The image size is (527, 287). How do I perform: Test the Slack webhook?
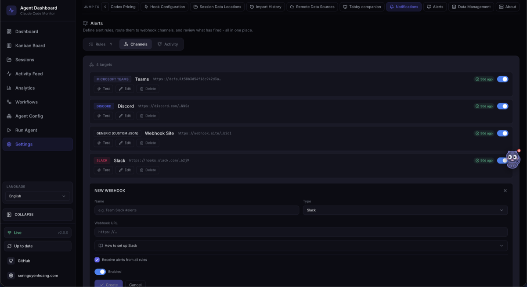104,170
